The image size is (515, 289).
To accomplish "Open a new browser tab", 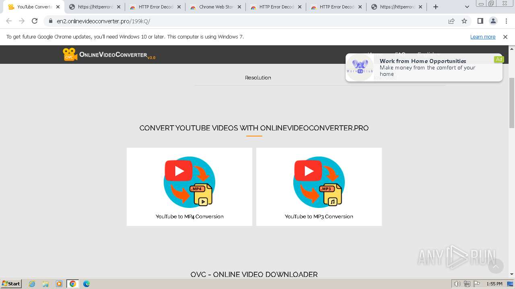I will pos(436,7).
